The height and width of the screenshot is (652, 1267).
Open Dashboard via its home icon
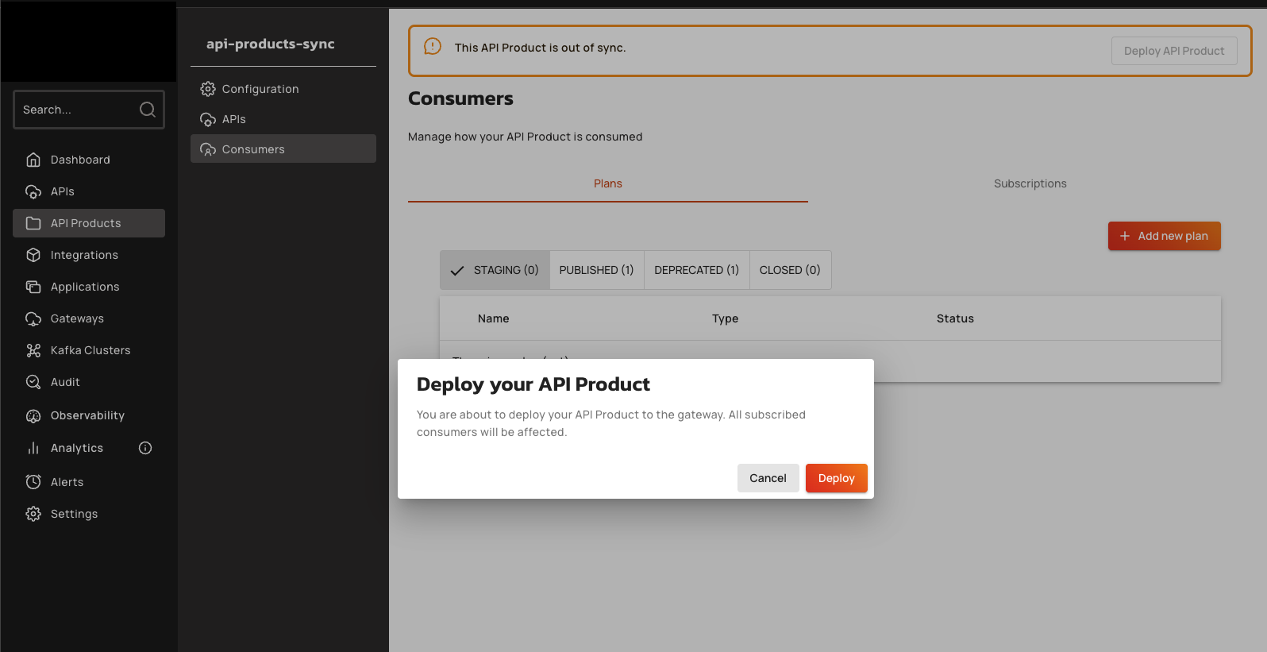click(33, 160)
